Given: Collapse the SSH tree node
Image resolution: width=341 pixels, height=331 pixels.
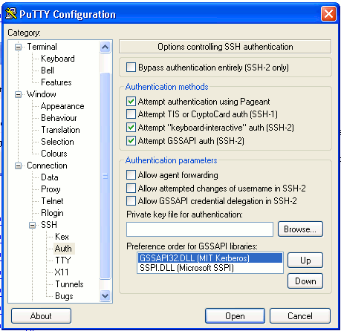Looking at the screenshot, I should coord(32,225).
